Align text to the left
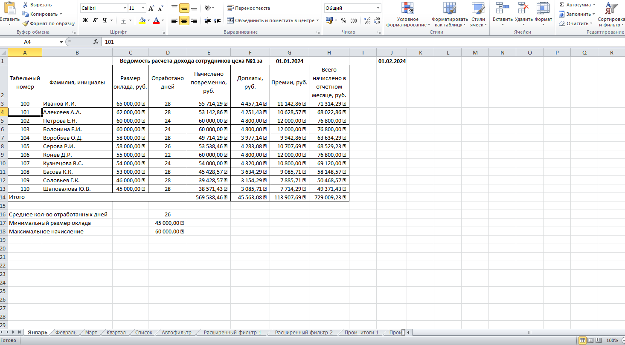625x345 pixels. tap(174, 20)
